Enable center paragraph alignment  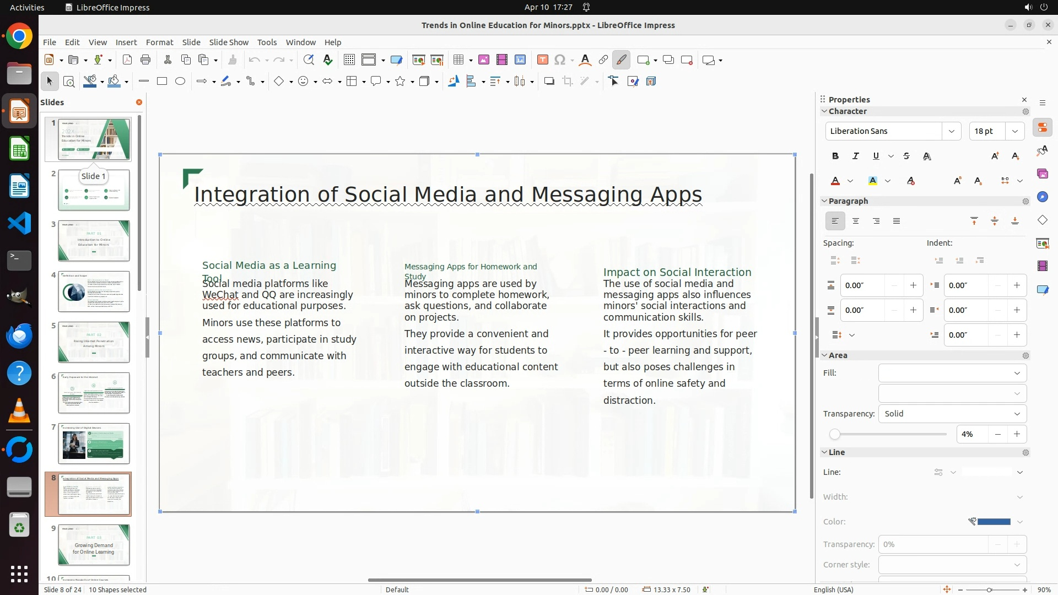[856, 221]
